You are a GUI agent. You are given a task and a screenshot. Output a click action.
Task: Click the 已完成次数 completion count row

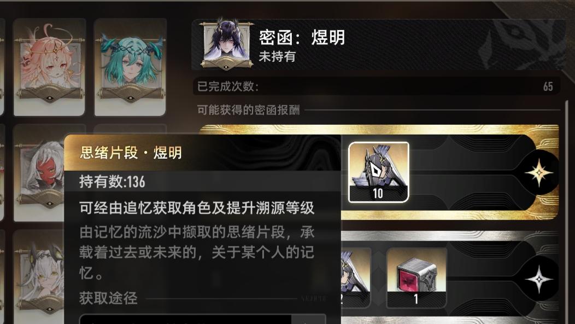click(x=376, y=86)
